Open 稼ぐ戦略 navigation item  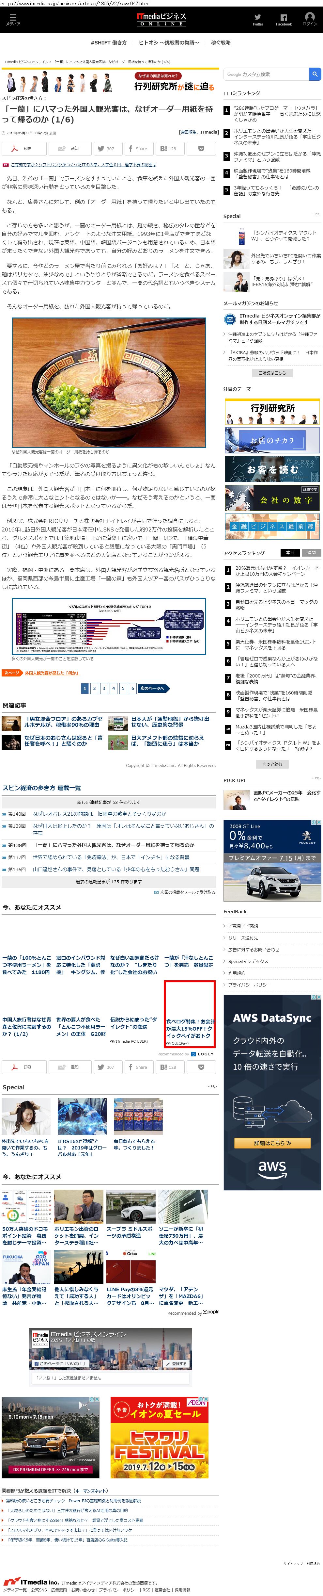221,43
